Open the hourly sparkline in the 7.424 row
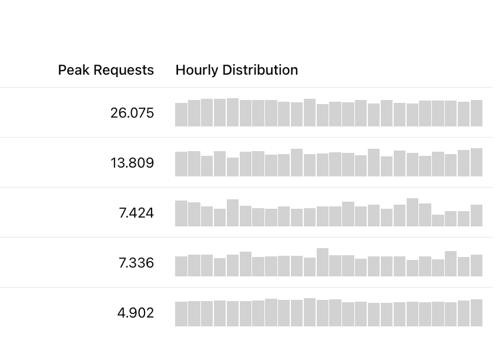 [329, 212]
